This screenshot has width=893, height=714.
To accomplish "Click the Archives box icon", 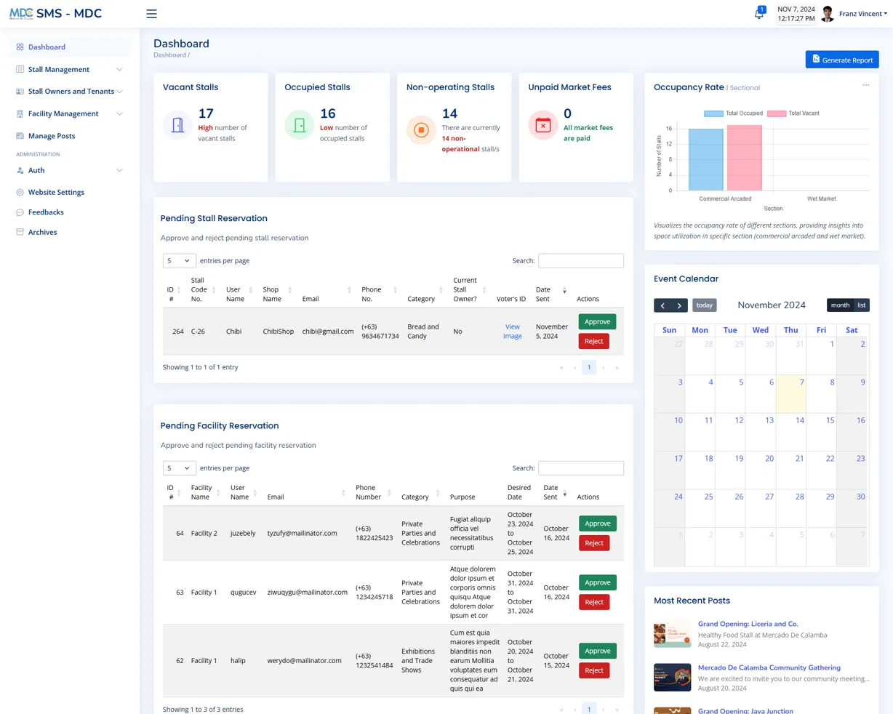I will [x=20, y=232].
